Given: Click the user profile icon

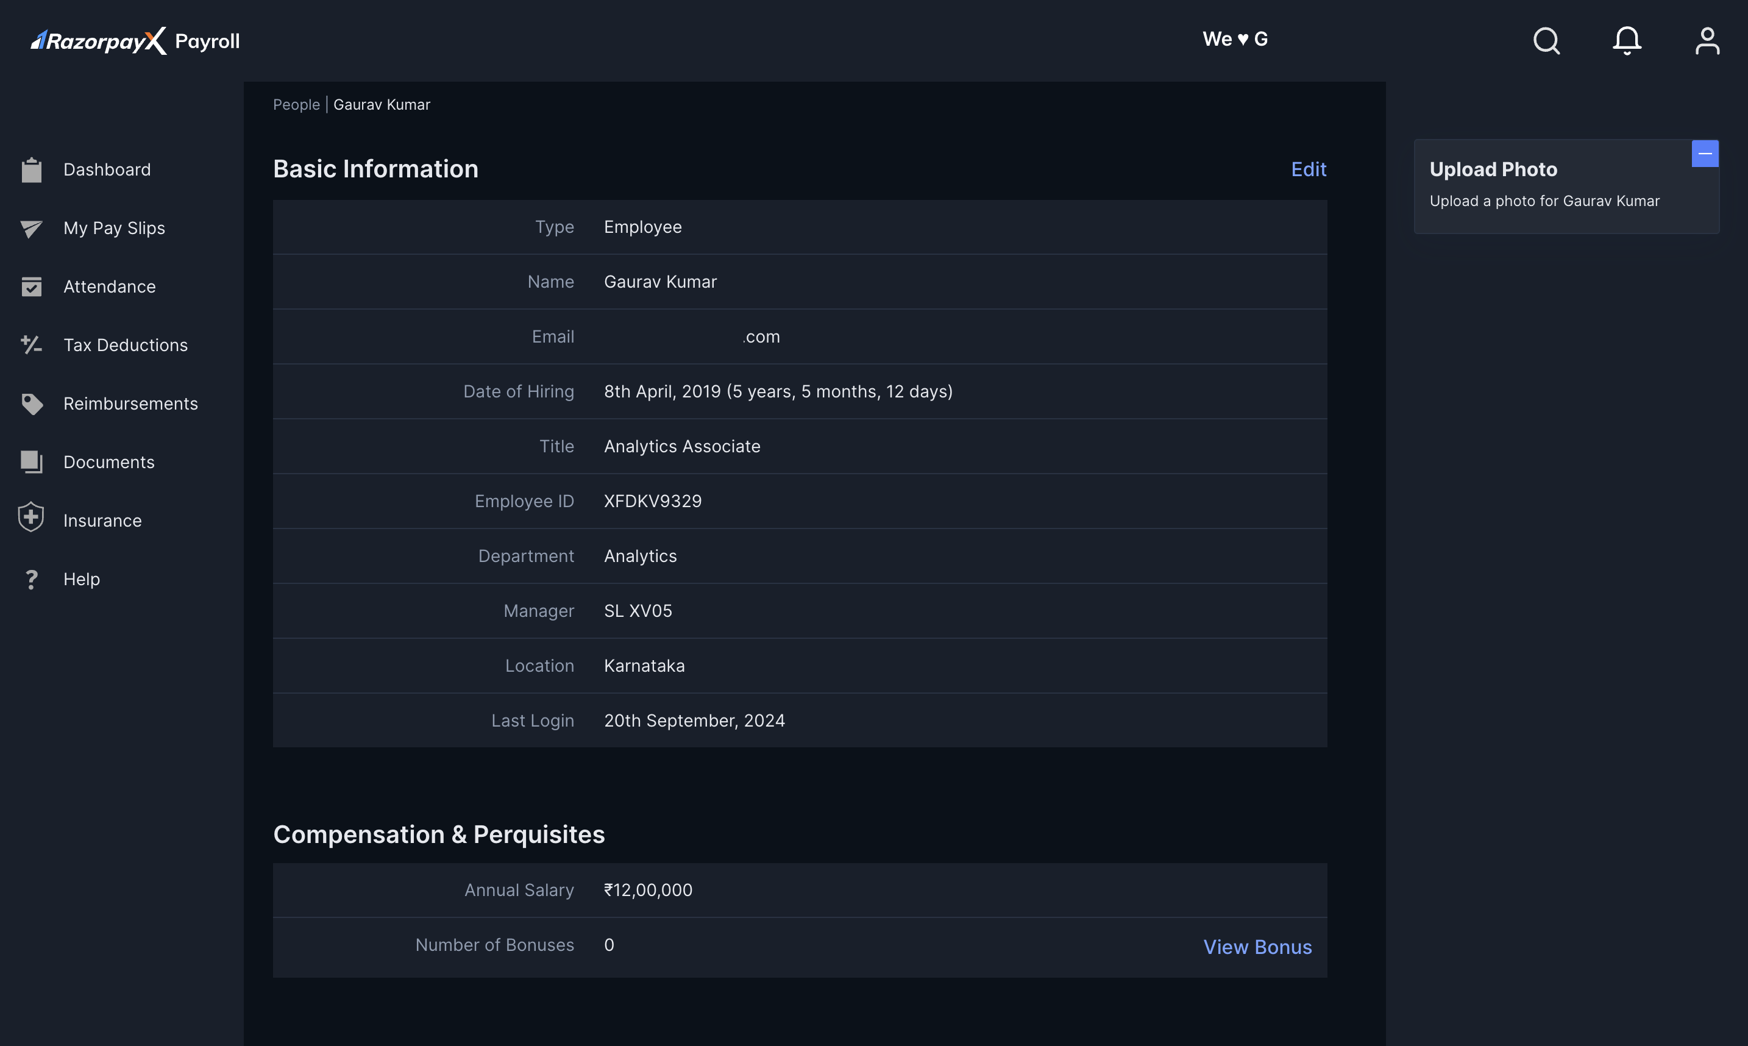Looking at the screenshot, I should [1707, 40].
